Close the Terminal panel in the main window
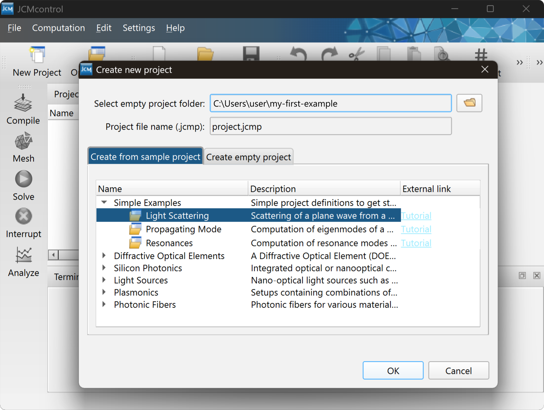This screenshot has height=410, width=544. pos(537,275)
